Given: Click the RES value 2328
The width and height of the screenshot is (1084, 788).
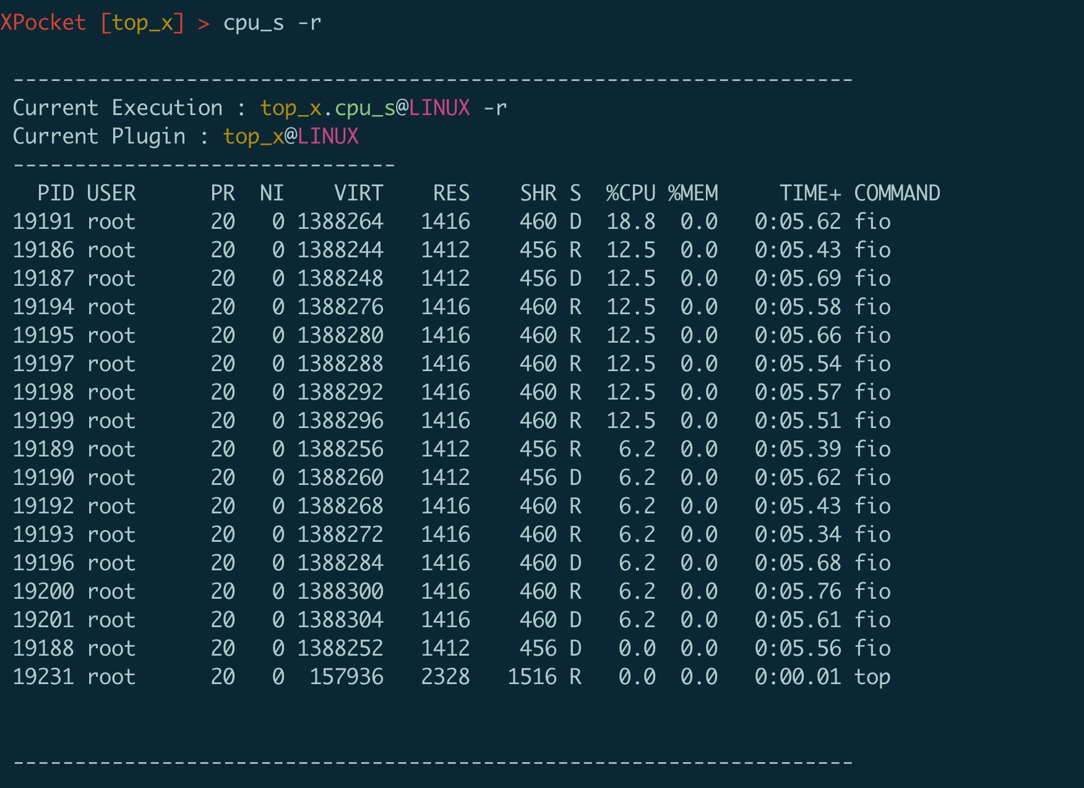Looking at the screenshot, I should pos(445,677).
